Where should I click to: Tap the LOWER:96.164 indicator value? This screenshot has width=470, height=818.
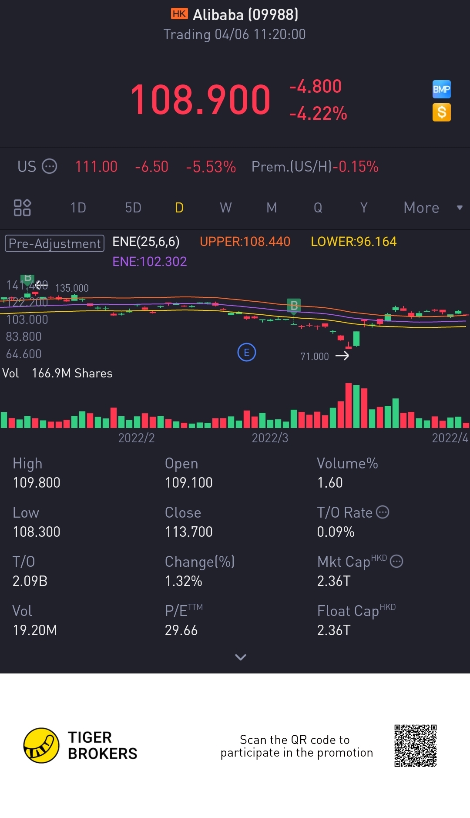354,242
